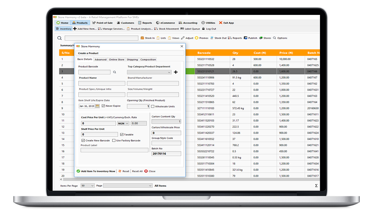The width and height of the screenshot is (371, 211).
Task: Select barcode cell 553231110532
Action: tap(206, 59)
